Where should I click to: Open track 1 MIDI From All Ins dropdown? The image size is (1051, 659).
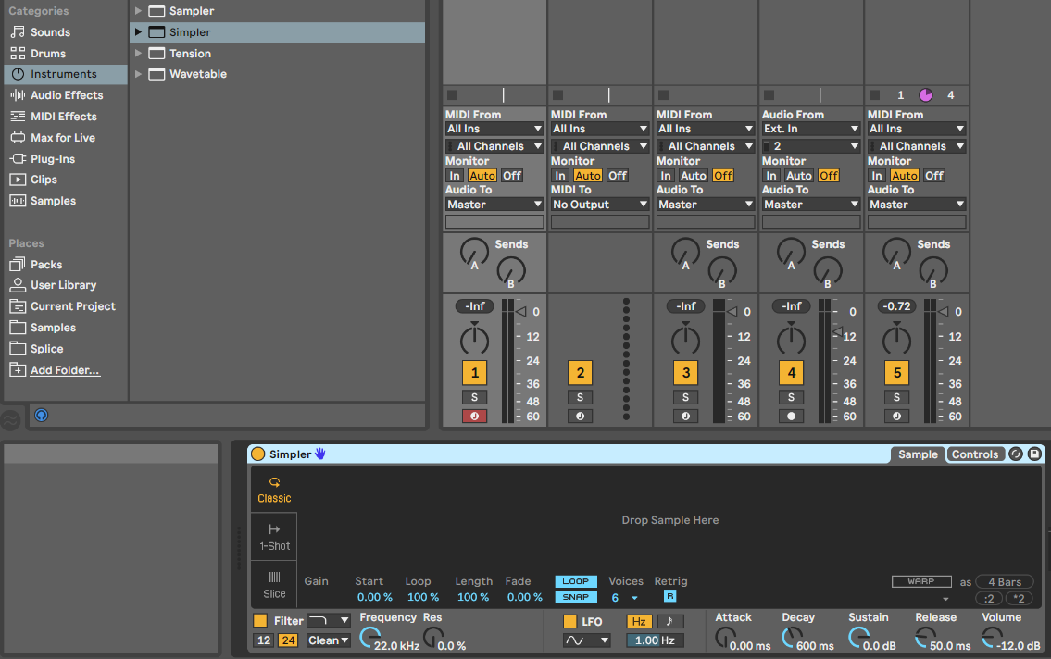click(494, 129)
